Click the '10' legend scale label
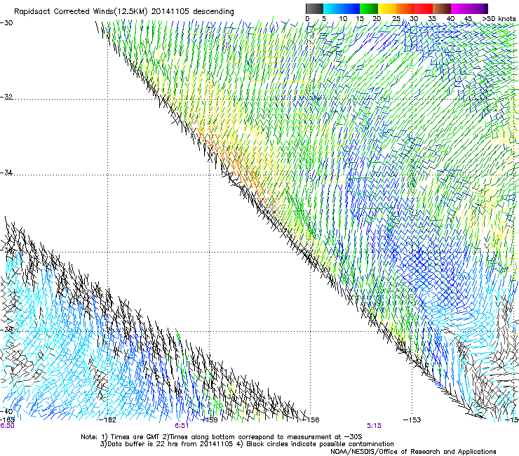Image resolution: width=519 pixels, height=456 pixels. (x=343, y=18)
